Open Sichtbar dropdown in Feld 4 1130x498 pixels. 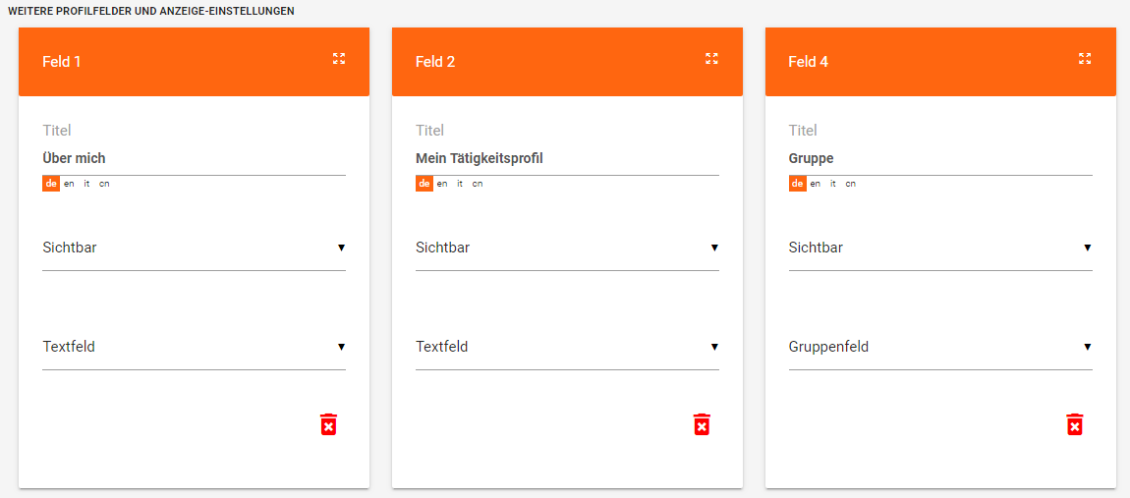pyautogui.click(x=940, y=248)
